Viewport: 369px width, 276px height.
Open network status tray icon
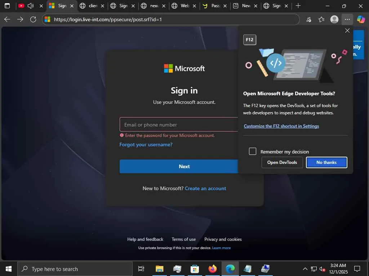pos(314,269)
